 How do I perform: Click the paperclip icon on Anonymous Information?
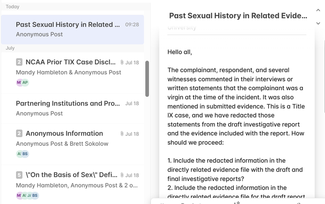122,134
